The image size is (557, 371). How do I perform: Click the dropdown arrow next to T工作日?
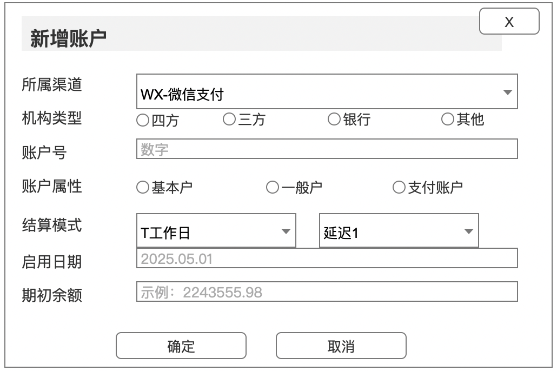click(285, 230)
